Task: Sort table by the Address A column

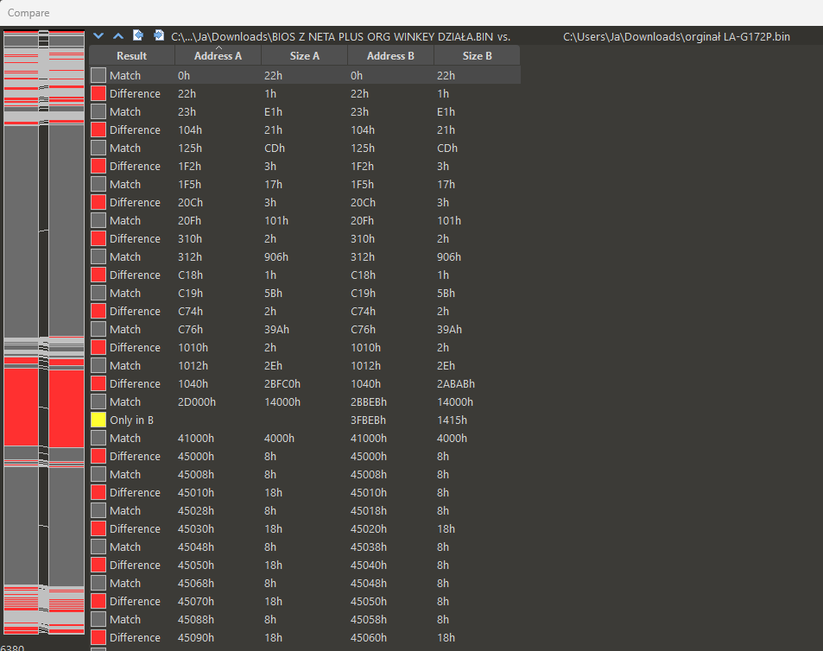Action: click(218, 55)
